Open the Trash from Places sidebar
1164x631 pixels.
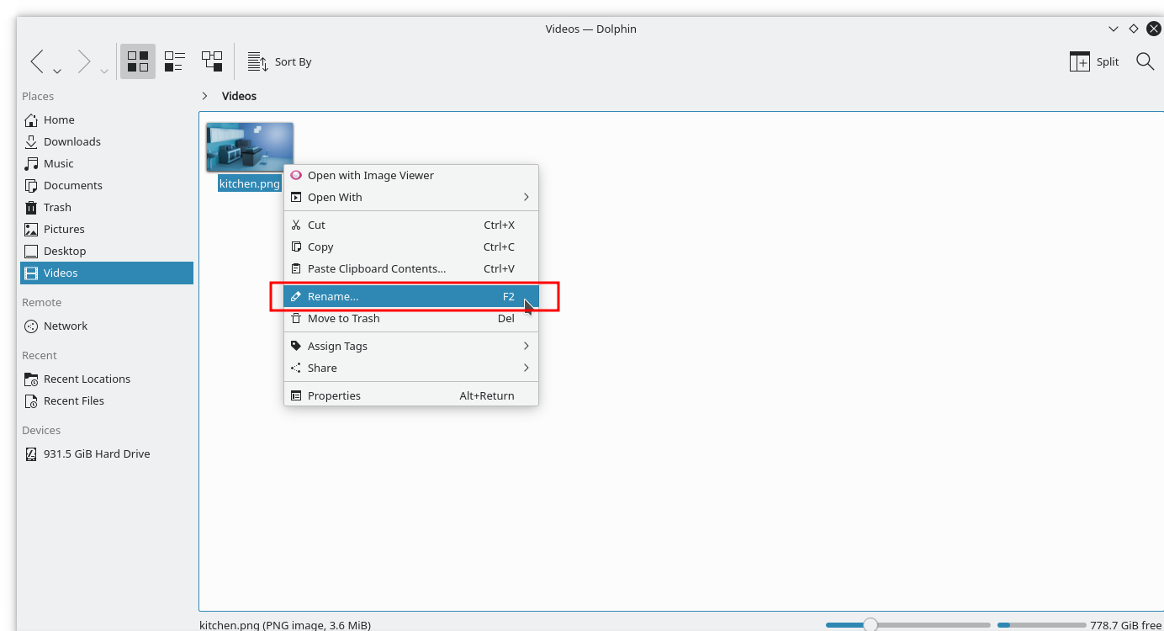tap(57, 207)
